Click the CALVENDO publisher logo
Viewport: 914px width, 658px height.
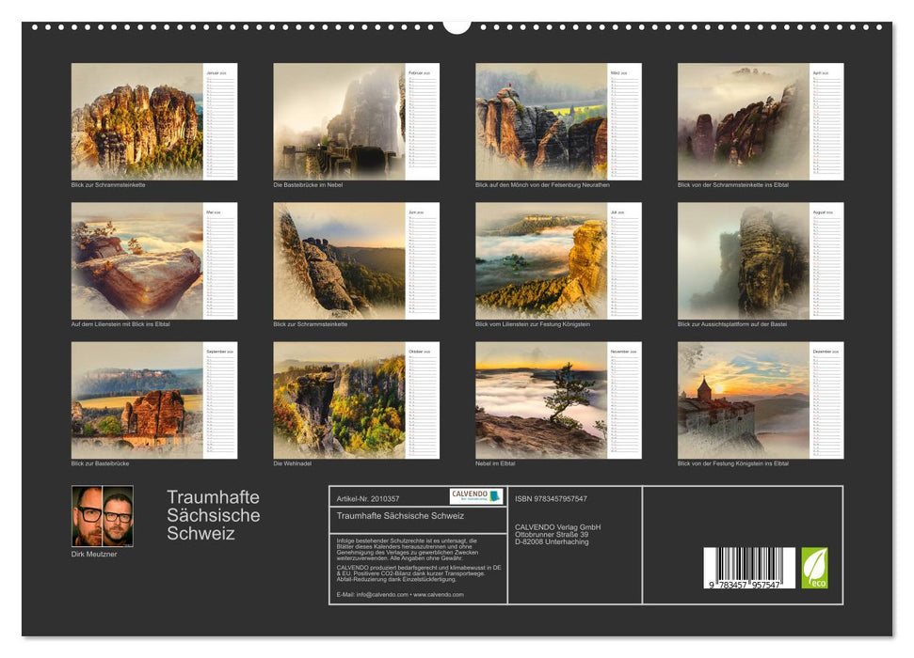(x=475, y=496)
